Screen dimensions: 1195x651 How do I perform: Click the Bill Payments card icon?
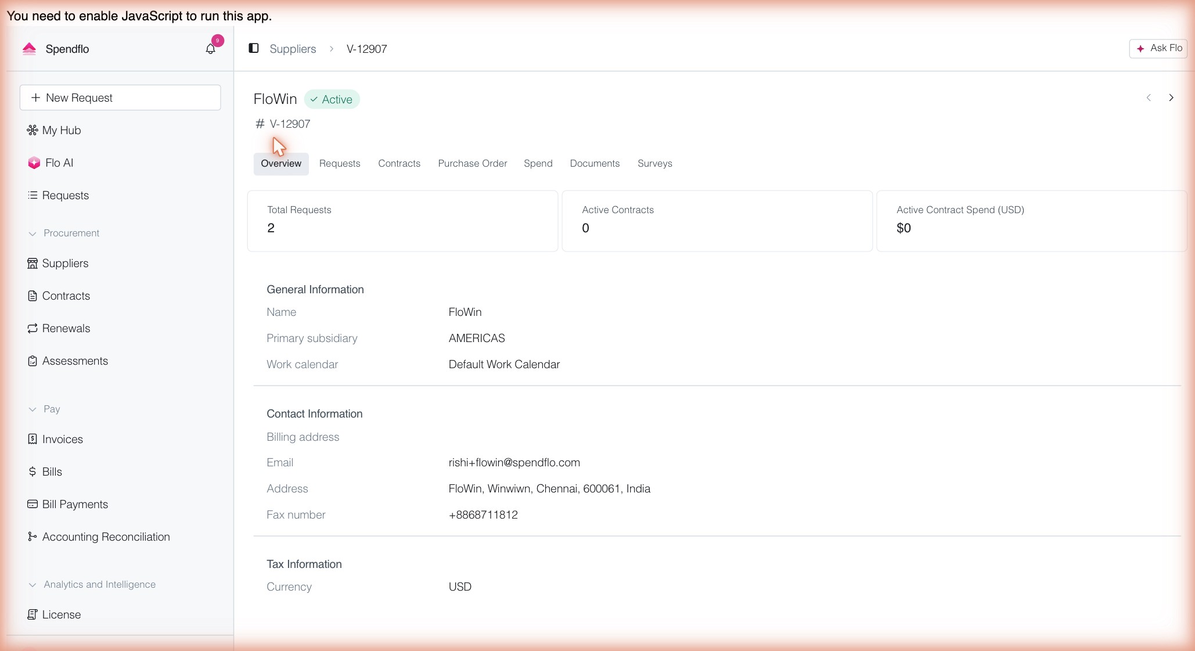coord(33,504)
